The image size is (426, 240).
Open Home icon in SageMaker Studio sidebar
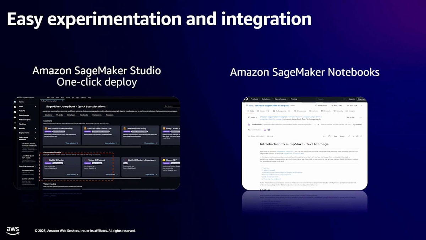(15, 102)
